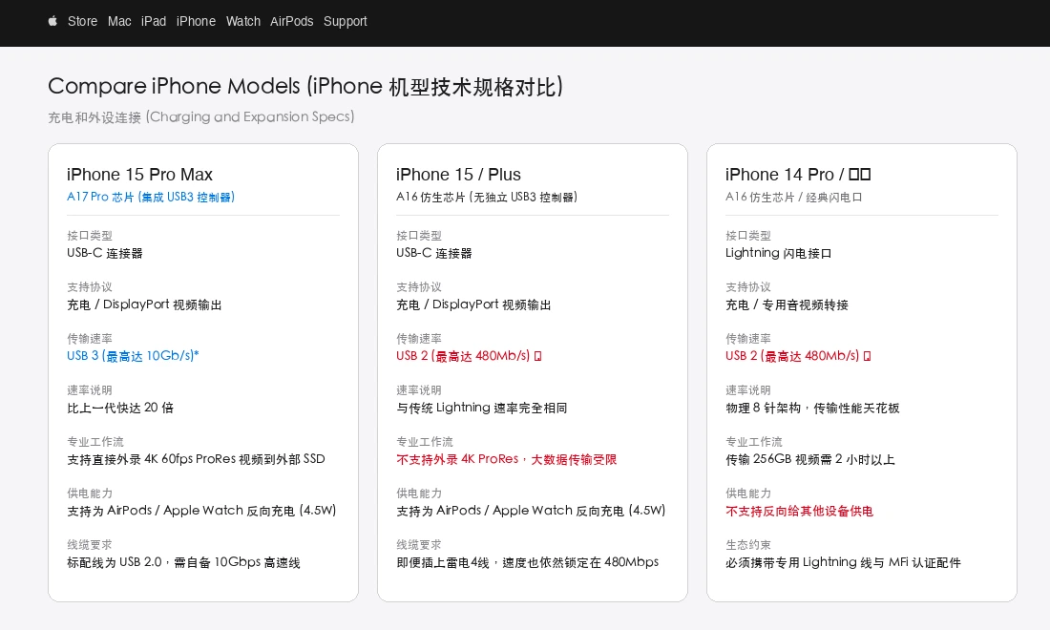Click 即便插上雷电4线 cable requirement text

[x=527, y=562]
